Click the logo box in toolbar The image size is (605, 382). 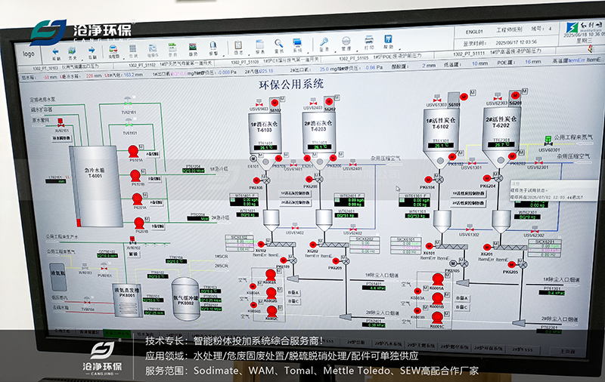(x=29, y=54)
